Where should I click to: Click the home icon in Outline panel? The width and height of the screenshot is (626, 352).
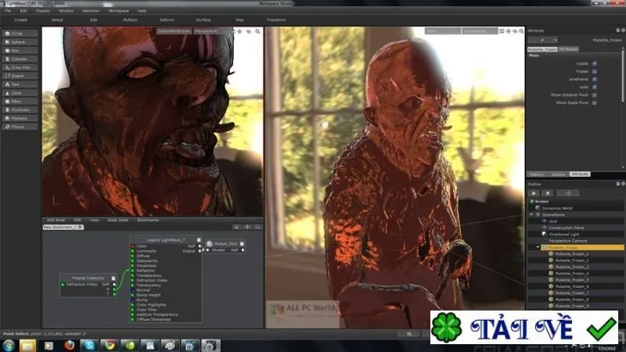pyautogui.click(x=548, y=193)
